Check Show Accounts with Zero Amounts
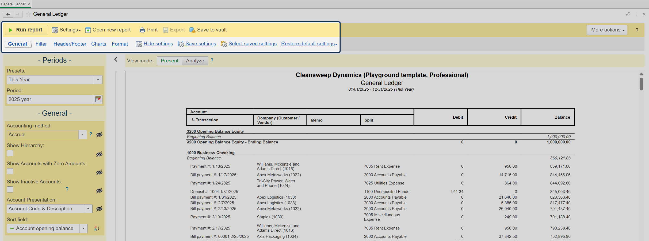The width and height of the screenshot is (649, 241). [10, 171]
